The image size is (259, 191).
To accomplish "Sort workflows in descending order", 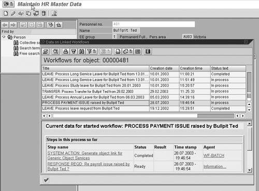I will pos(74,52).
